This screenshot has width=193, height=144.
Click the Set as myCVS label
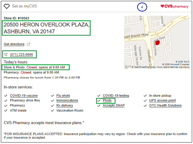[24, 6]
